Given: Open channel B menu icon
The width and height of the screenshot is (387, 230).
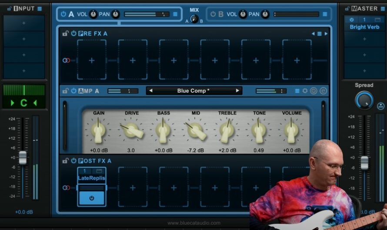Looking at the screenshot, I should pyautogui.click(x=325, y=14).
